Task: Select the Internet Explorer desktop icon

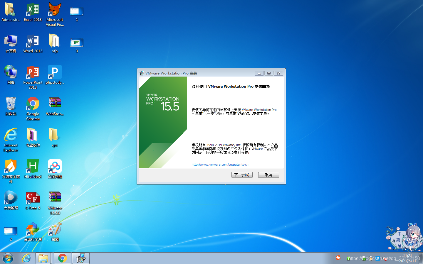Action: [x=11, y=140]
